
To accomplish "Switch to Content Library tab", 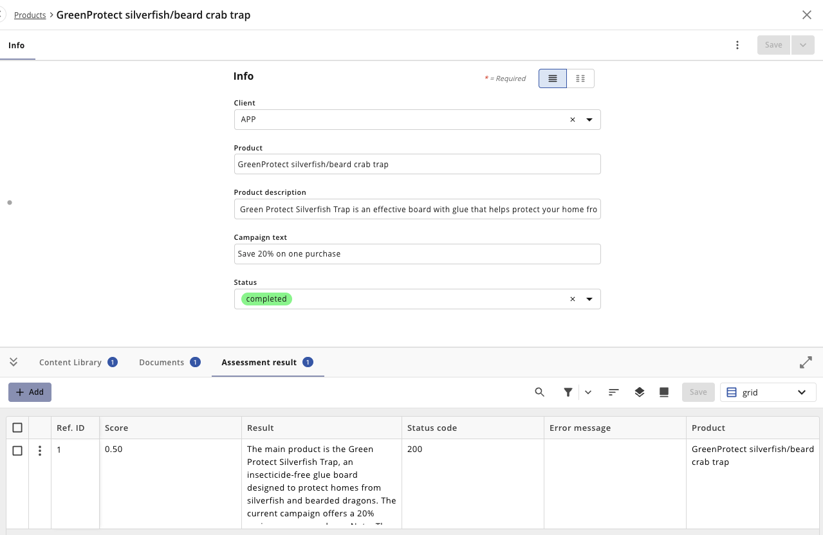I will pyautogui.click(x=78, y=363).
